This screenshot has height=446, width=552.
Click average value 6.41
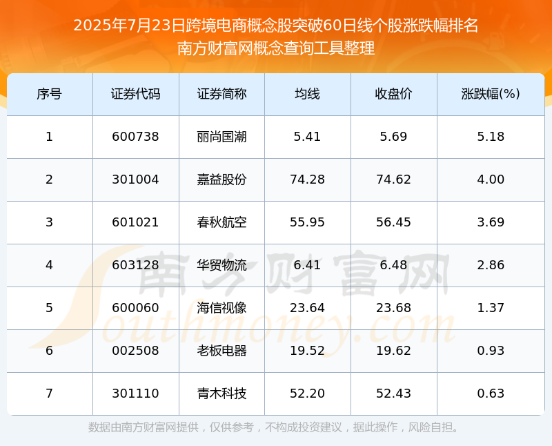[307, 265]
